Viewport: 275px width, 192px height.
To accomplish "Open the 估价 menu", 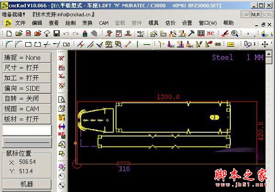I will coord(170,23).
